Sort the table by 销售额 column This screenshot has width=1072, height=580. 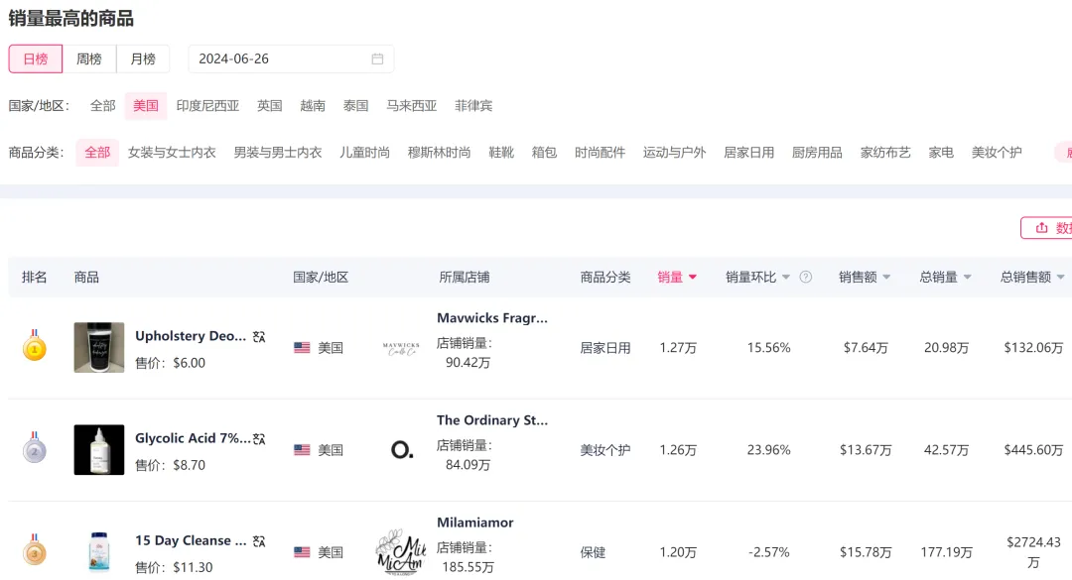coord(865,278)
